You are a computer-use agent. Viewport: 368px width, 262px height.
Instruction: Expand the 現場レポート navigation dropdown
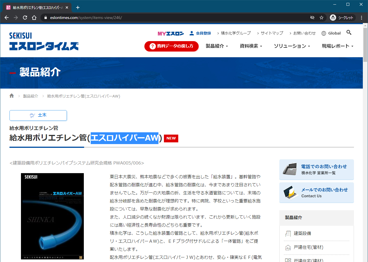[338, 46]
